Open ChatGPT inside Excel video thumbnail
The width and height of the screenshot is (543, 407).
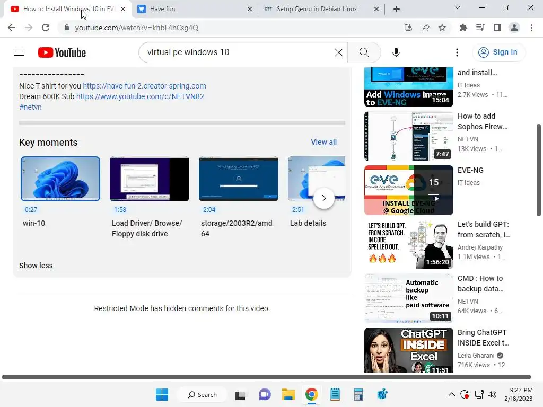click(409, 350)
